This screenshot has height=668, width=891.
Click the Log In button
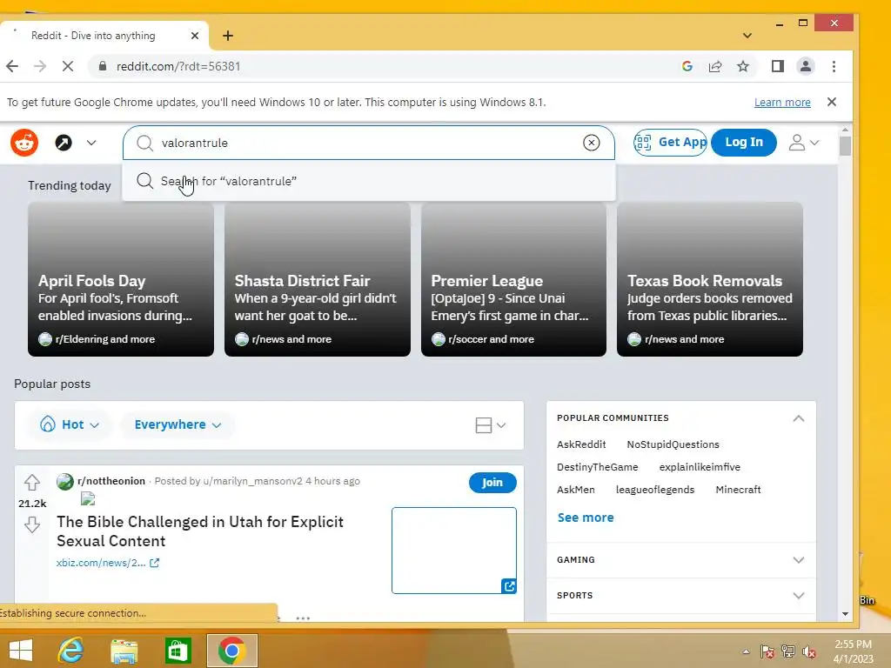743,142
